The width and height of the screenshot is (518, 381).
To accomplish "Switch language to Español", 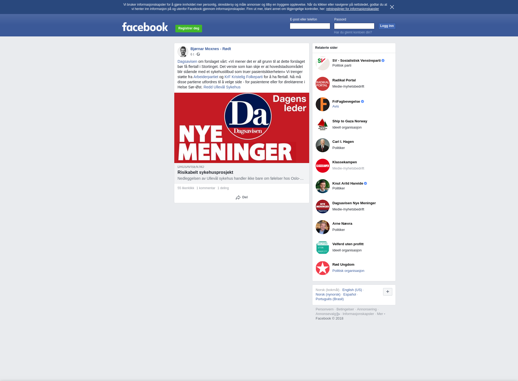I will (350, 295).
